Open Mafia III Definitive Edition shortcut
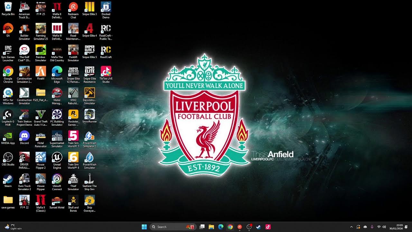 point(57,32)
